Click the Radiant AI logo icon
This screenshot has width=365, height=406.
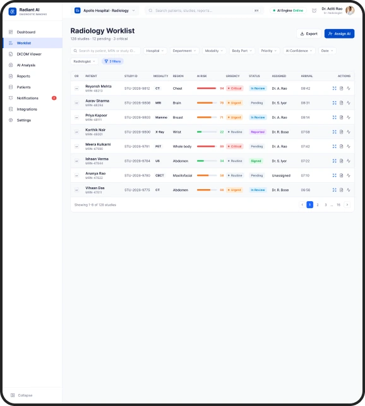[13, 11]
